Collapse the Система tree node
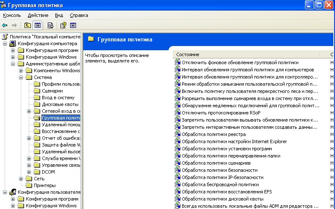The height and width of the screenshot is (209, 335). pos(21,77)
